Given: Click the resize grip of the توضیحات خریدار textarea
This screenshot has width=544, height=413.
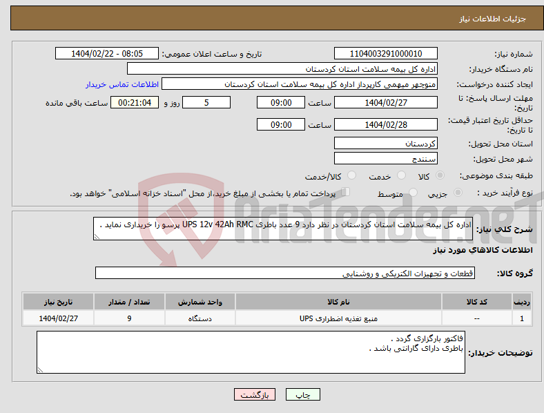Looking at the screenshot, I should coord(40,370).
